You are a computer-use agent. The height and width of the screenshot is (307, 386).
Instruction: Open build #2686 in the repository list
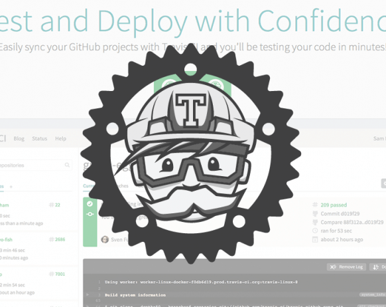pyautogui.click(x=57, y=239)
